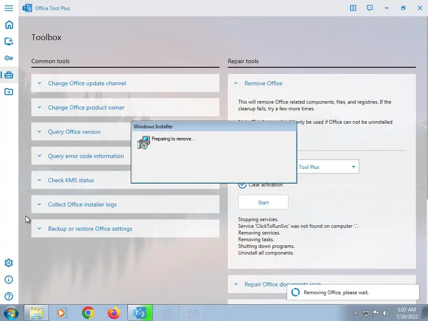This screenshot has width=428, height=321.
Task: Collapse the Remove Office section
Action: tap(322, 83)
